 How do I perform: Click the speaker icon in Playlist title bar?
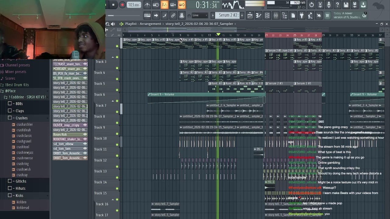113,24
